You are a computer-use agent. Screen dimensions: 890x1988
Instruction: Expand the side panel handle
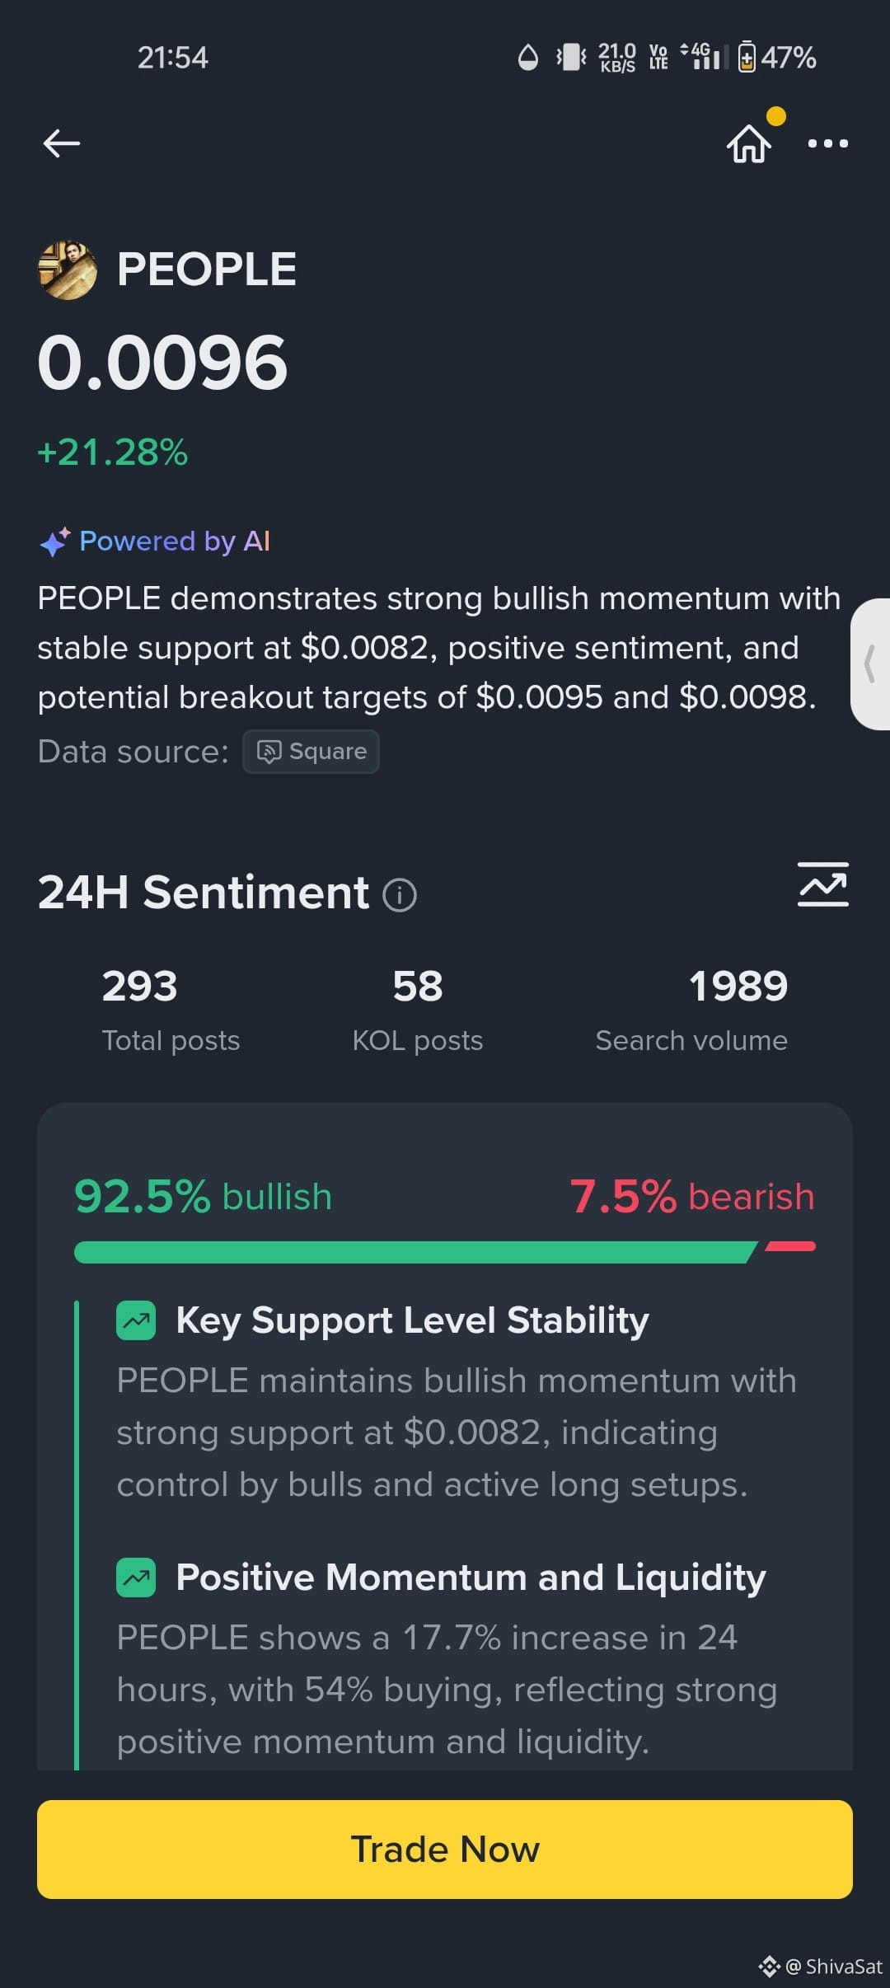click(870, 663)
